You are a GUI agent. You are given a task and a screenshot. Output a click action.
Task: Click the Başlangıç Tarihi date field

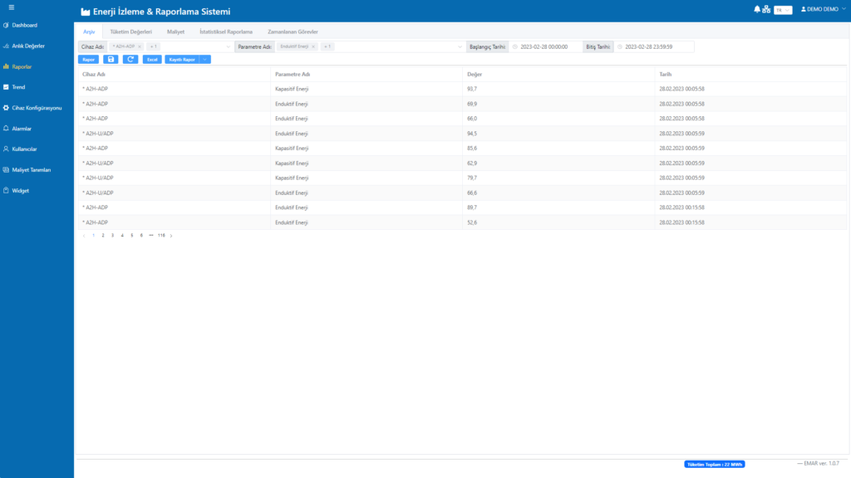click(545, 46)
